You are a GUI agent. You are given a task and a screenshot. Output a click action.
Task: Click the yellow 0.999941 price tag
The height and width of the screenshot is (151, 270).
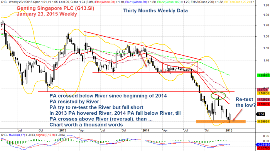pyautogui.click(x=263, y=122)
